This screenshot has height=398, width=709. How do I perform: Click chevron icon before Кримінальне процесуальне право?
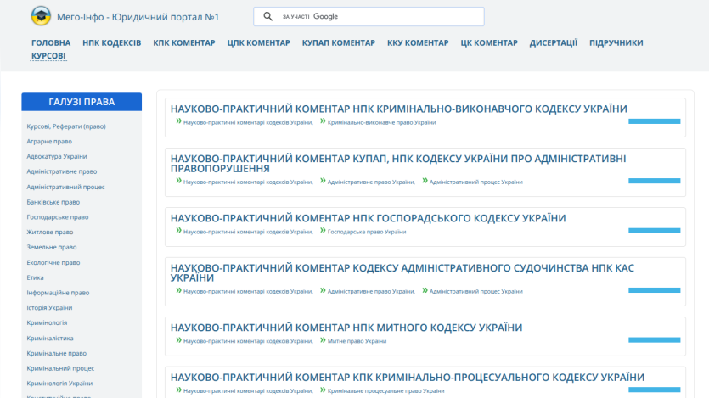323,390
